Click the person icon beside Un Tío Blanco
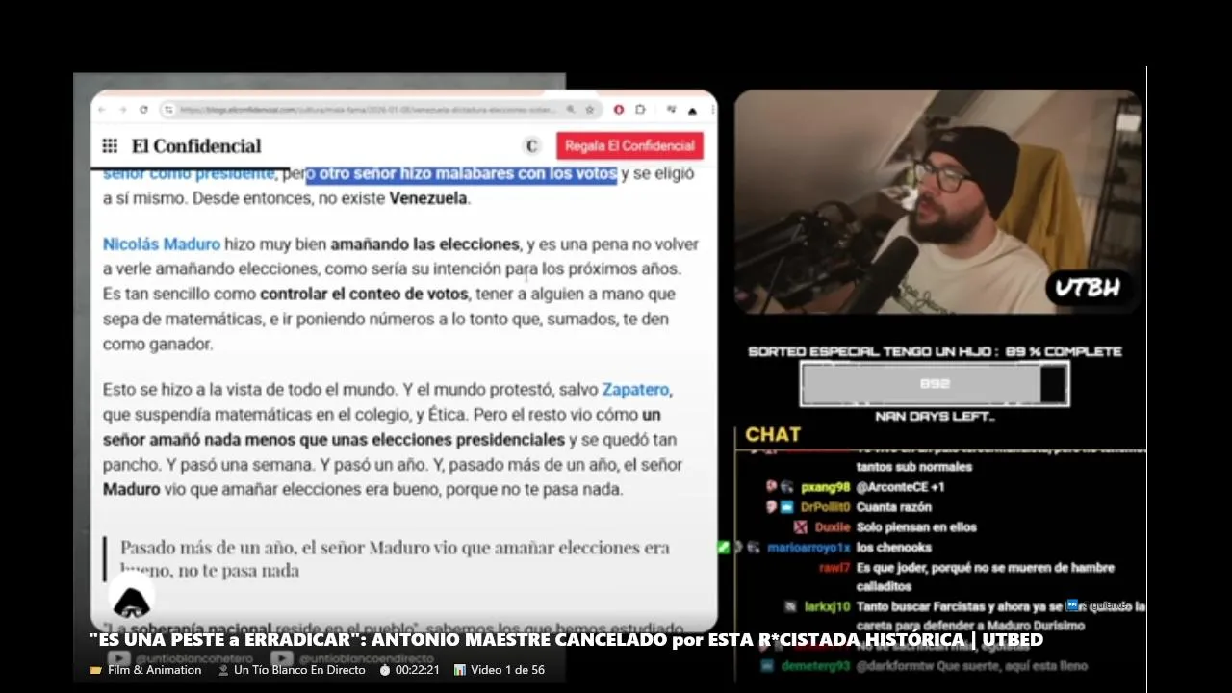The image size is (1232, 693). 223,670
